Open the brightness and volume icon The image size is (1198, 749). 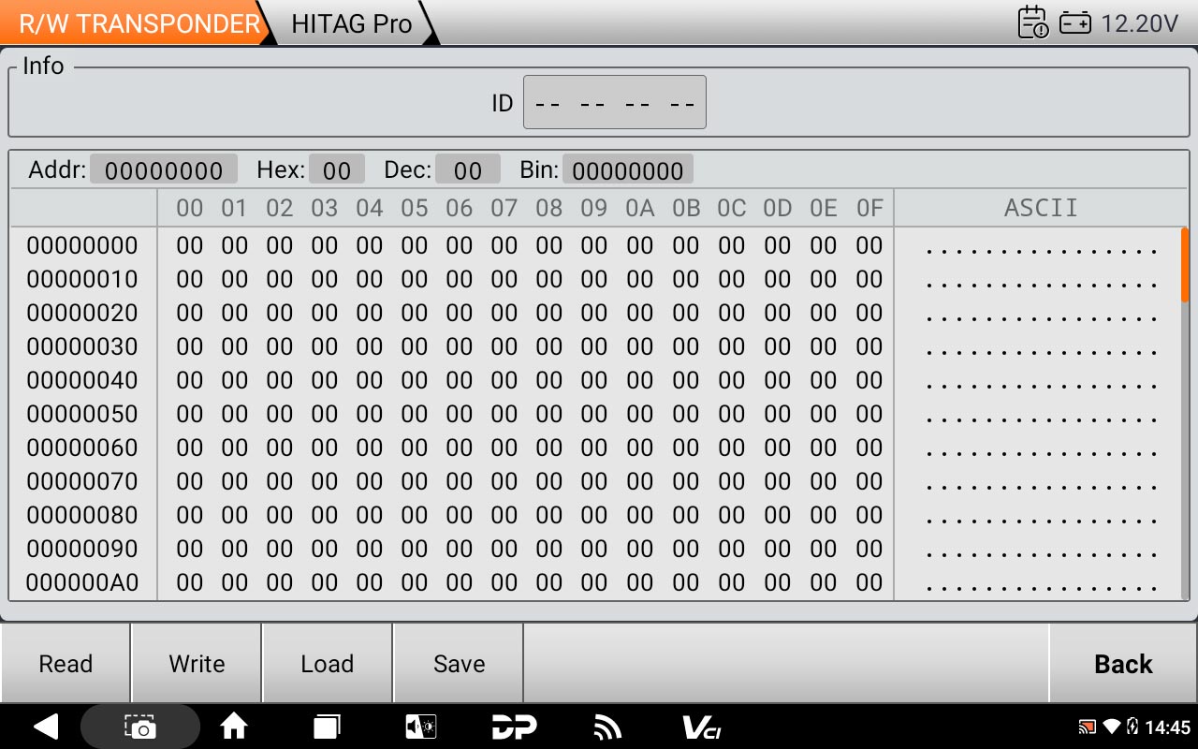tap(420, 727)
